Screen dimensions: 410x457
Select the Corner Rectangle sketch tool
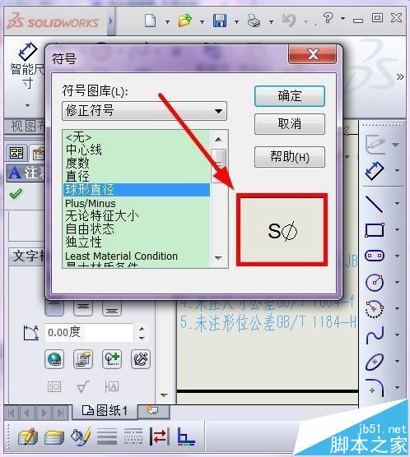point(375,230)
